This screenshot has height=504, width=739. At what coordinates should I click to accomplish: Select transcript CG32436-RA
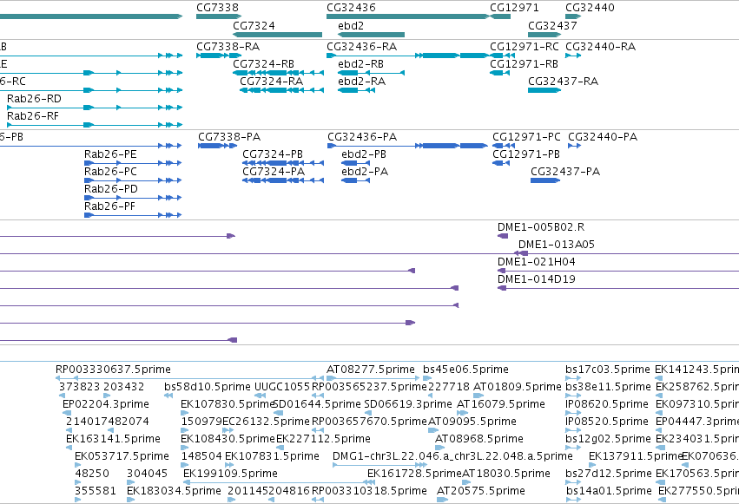(x=362, y=47)
